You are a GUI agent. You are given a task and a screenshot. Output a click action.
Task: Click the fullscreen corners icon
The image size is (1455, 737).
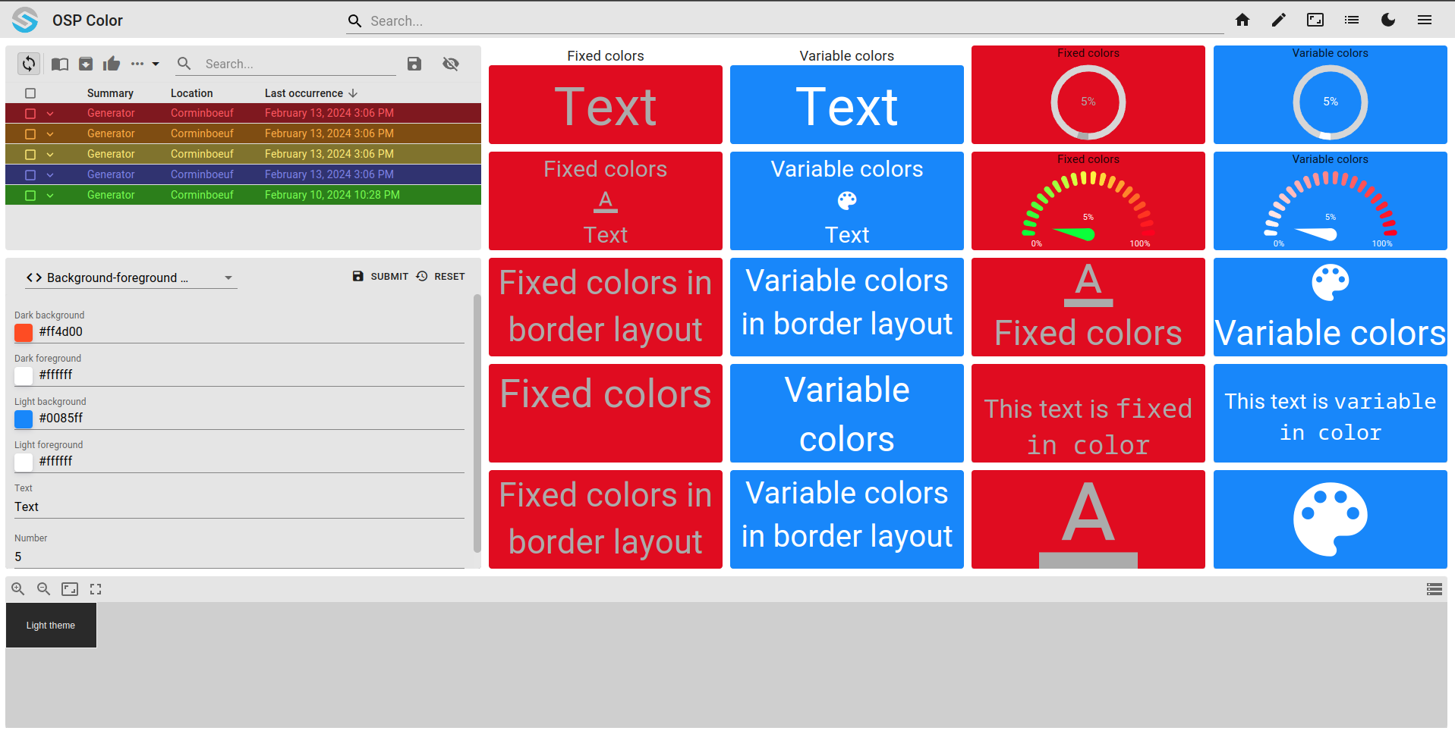click(x=96, y=589)
